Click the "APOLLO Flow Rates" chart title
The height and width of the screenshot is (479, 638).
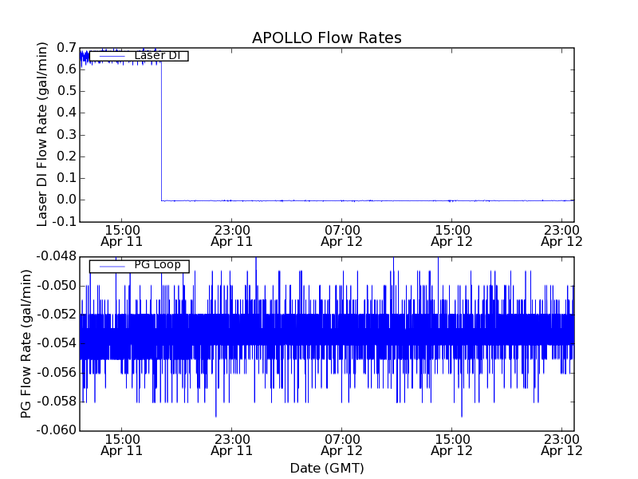[327, 38]
